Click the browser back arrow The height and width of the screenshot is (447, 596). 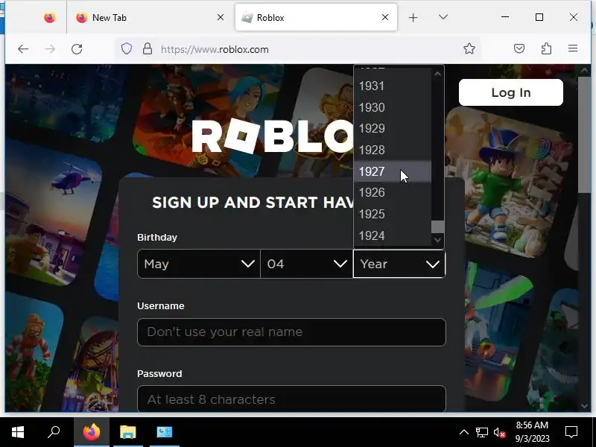click(23, 49)
